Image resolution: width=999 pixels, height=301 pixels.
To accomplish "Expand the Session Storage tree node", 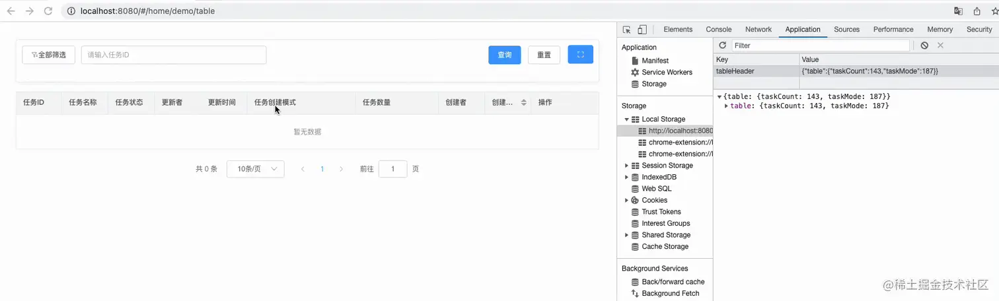I will pos(626,166).
